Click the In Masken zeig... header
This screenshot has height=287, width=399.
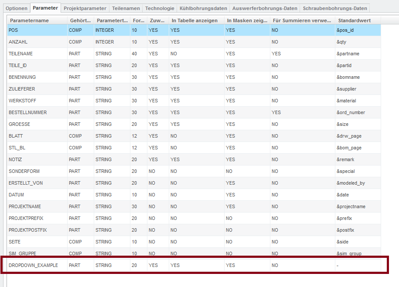click(x=247, y=20)
